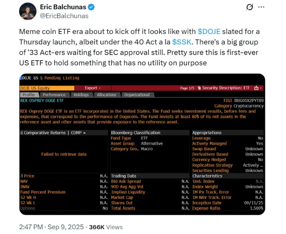This screenshot has height=234, width=286.
Task: Open Eric Balchunas profile avatar
Action: tap(28, 11)
